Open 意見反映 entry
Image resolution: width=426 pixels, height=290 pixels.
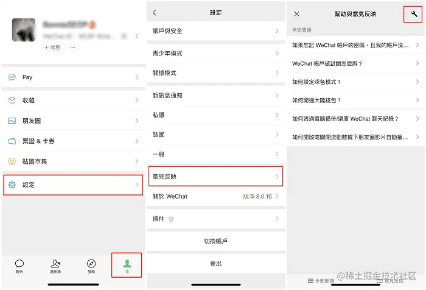tap(215, 177)
